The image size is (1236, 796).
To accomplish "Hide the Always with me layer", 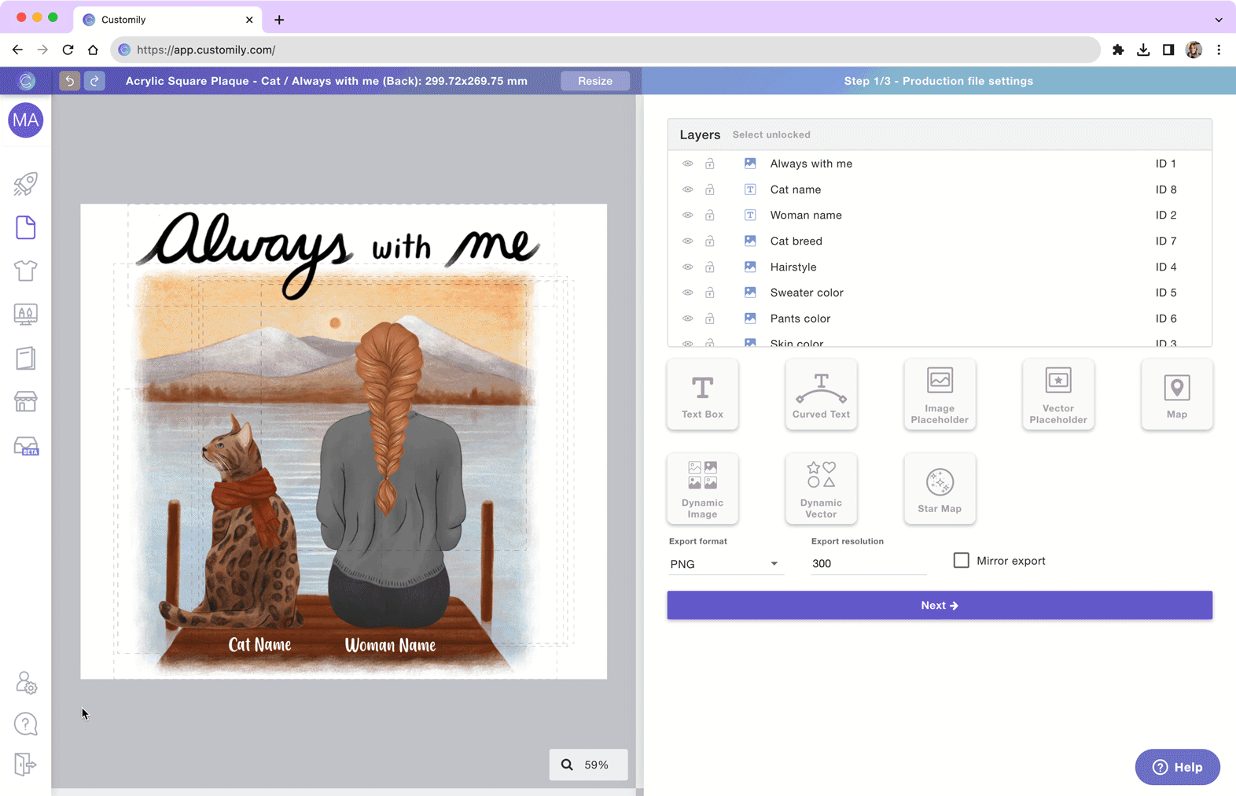I will point(687,164).
